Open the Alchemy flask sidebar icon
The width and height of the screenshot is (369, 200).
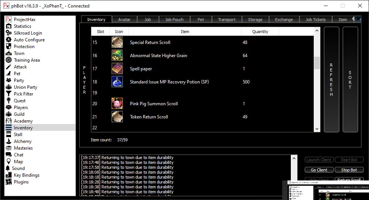click(9, 141)
